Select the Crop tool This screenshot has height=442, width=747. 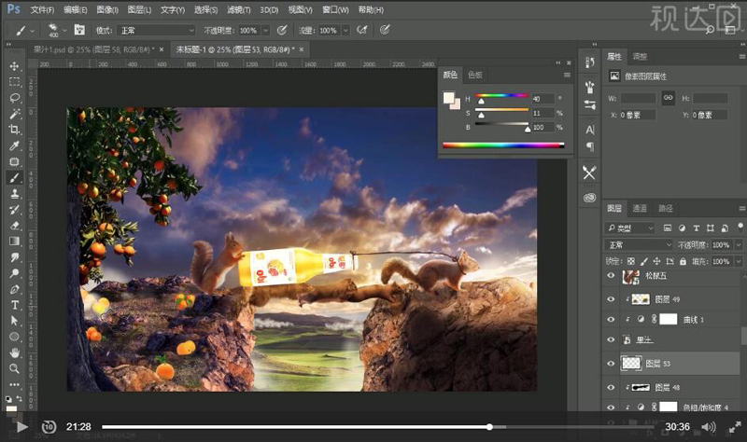14,130
